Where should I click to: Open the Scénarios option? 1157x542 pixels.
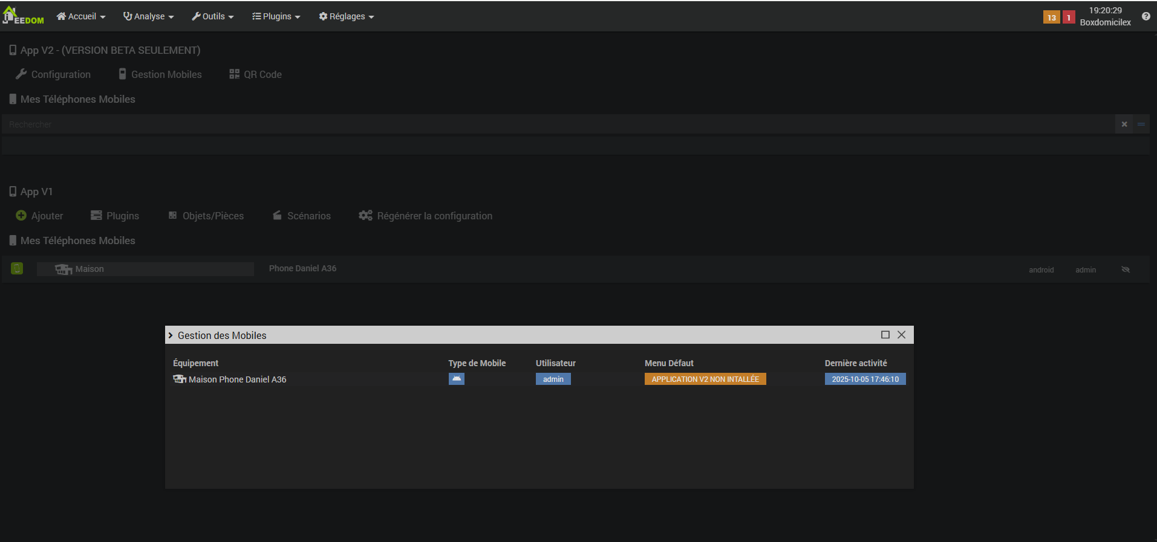[302, 216]
